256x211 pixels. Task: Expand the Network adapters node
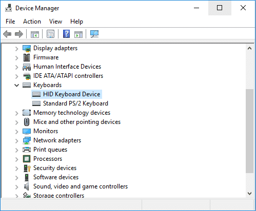16,141
